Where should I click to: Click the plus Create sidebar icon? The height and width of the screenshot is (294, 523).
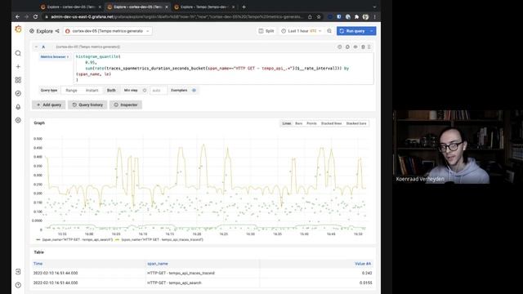[x=18, y=67]
